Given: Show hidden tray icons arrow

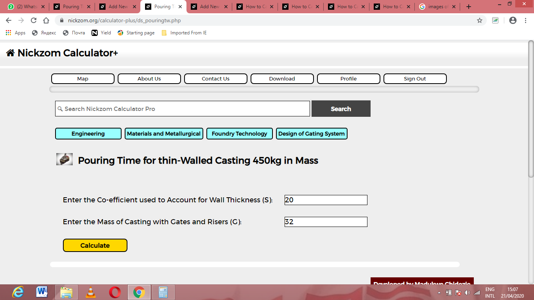Looking at the screenshot, I should 439,293.
